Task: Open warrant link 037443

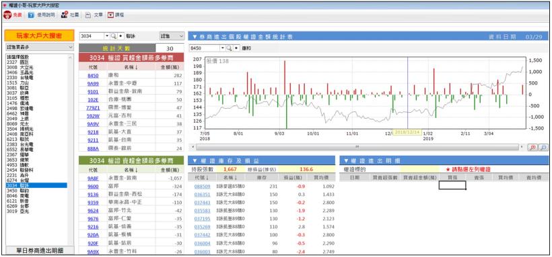Action: point(202,203)
